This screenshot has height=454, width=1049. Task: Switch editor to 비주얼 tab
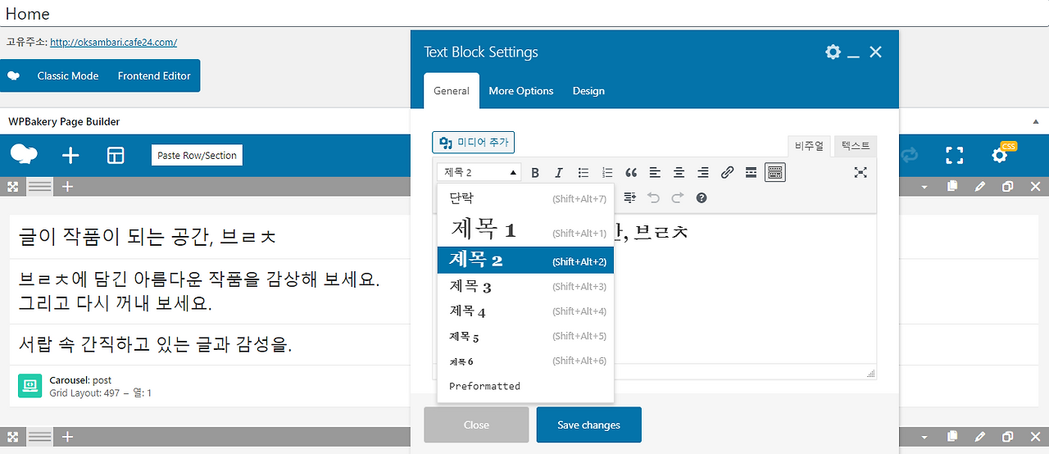tap(810, 146)
